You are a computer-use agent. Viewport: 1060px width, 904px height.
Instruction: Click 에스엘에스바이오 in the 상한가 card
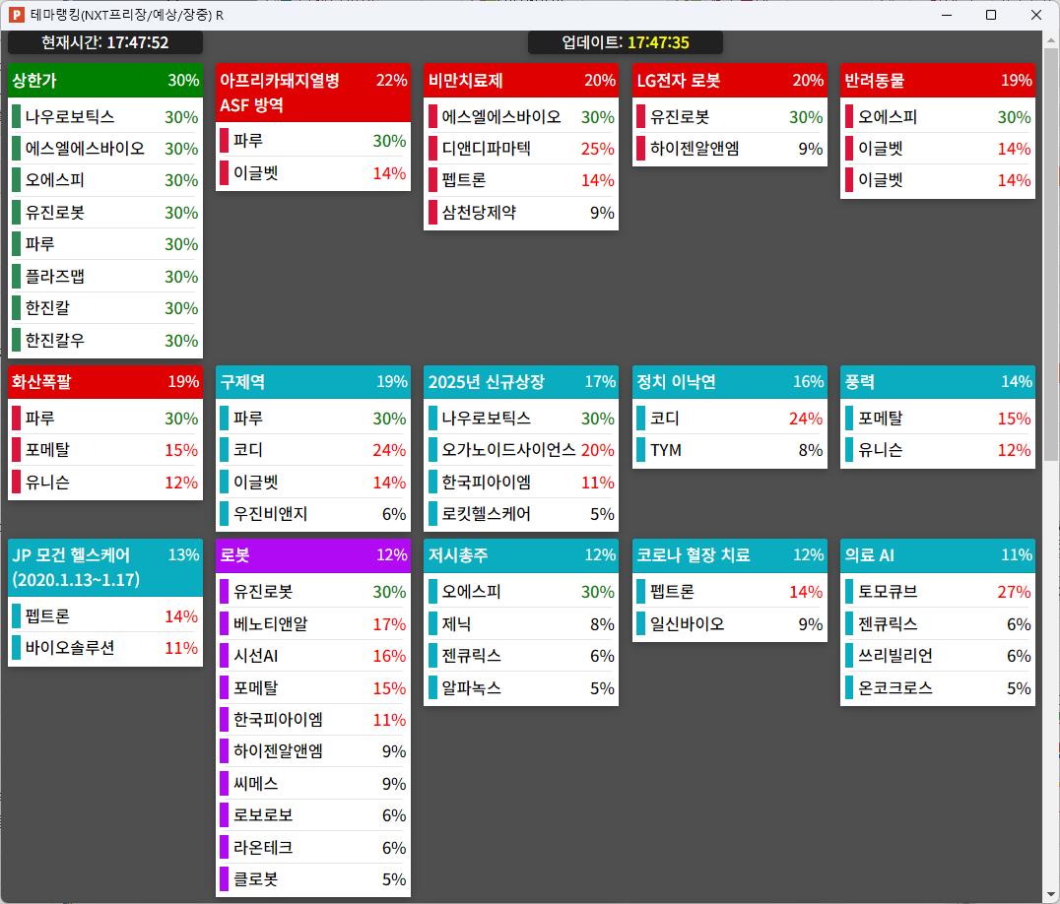point(105,149)
